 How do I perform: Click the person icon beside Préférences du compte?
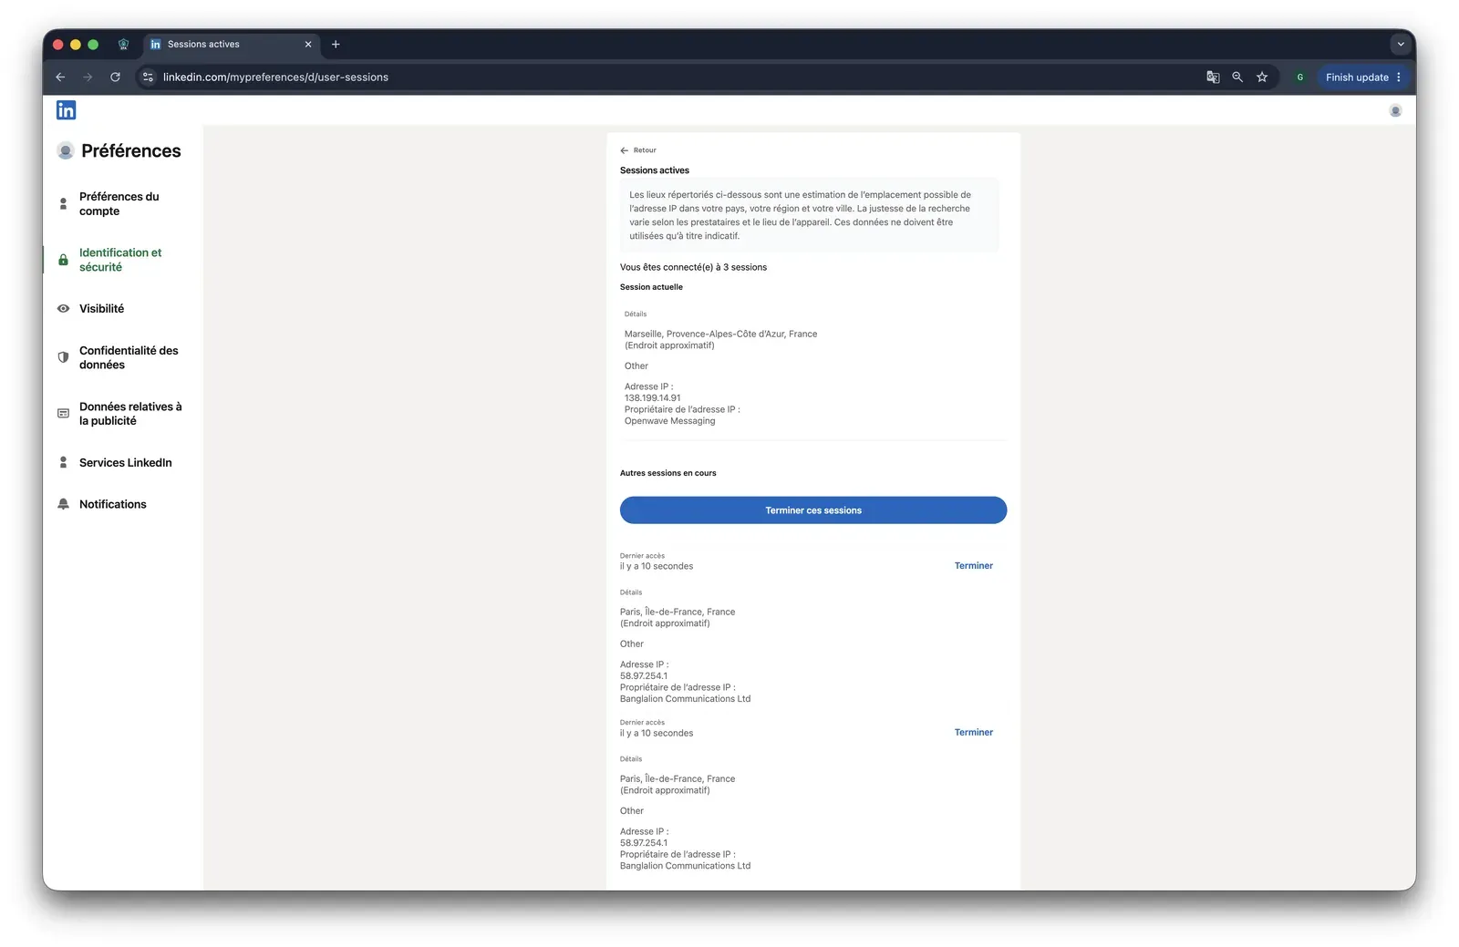63,204
